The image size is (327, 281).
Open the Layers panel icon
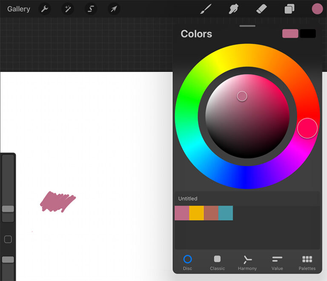[289, 9]
